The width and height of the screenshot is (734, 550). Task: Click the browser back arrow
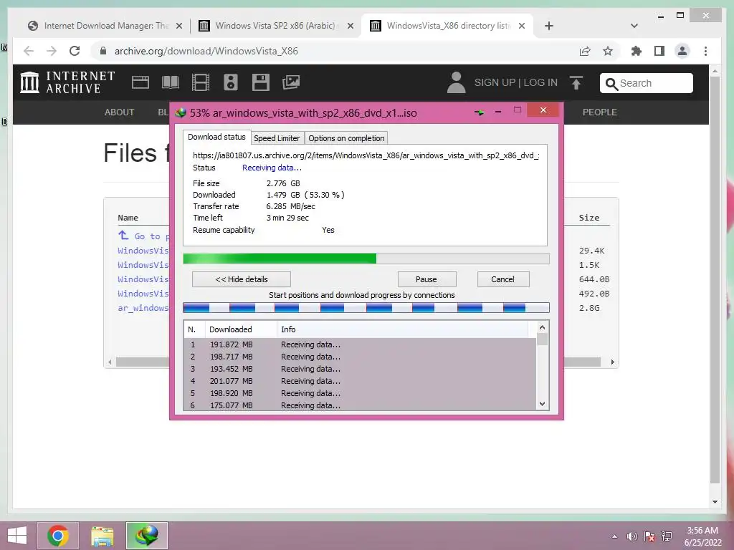click(29, 51)
